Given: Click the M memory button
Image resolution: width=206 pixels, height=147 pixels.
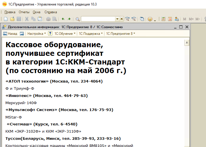Looking at the screenshot, I should click(x=184, y=19).
